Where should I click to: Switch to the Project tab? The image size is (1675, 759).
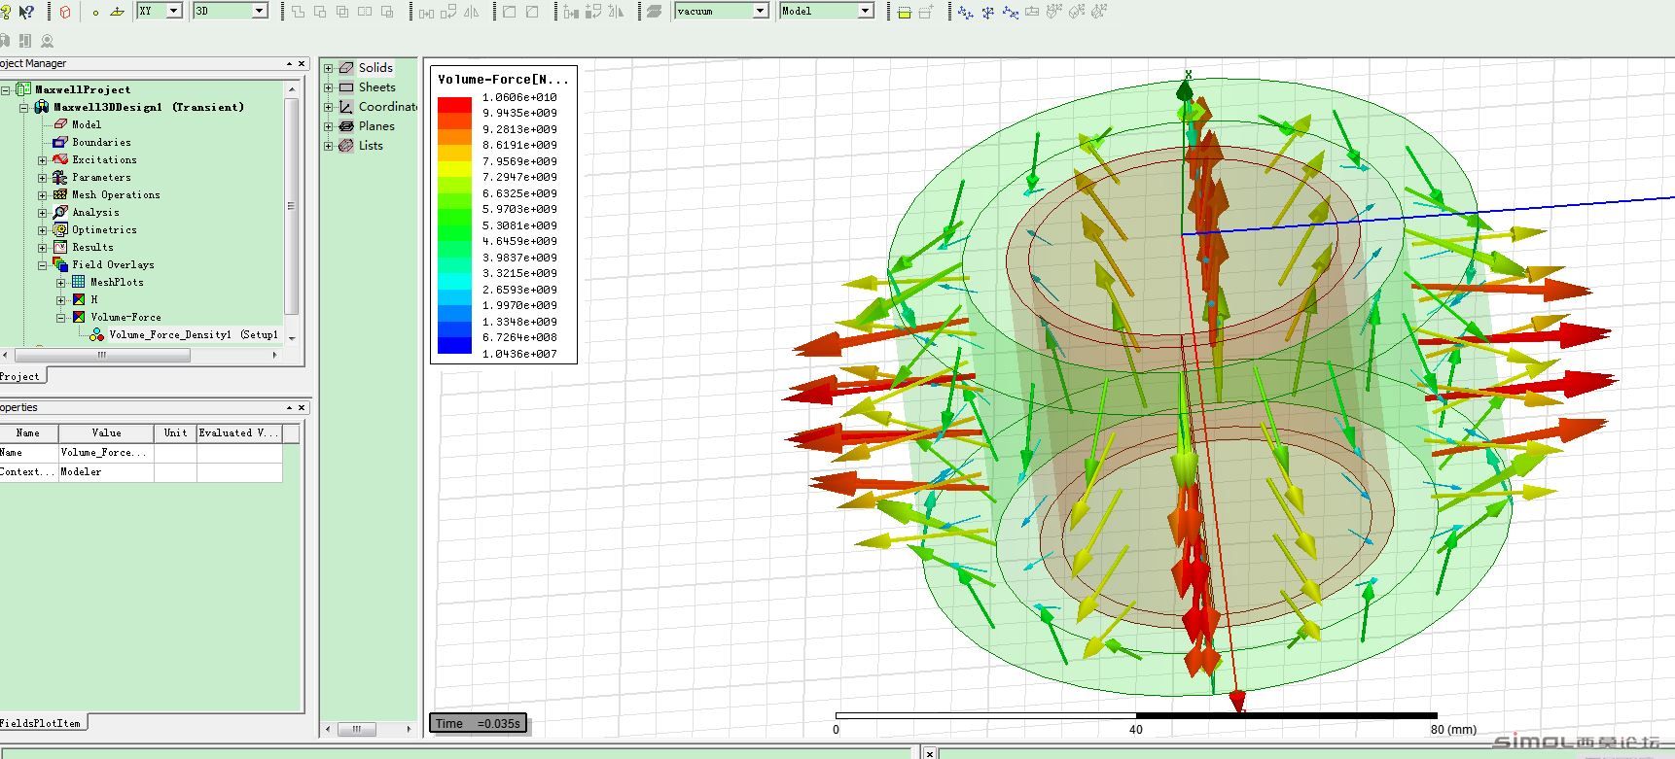coord(20,376)
